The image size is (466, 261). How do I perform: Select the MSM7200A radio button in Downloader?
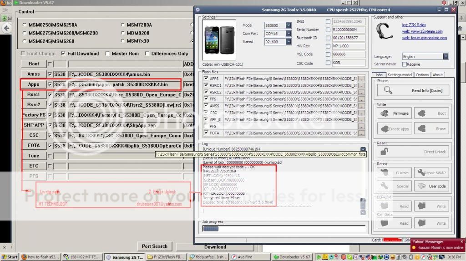coord(122,25)
